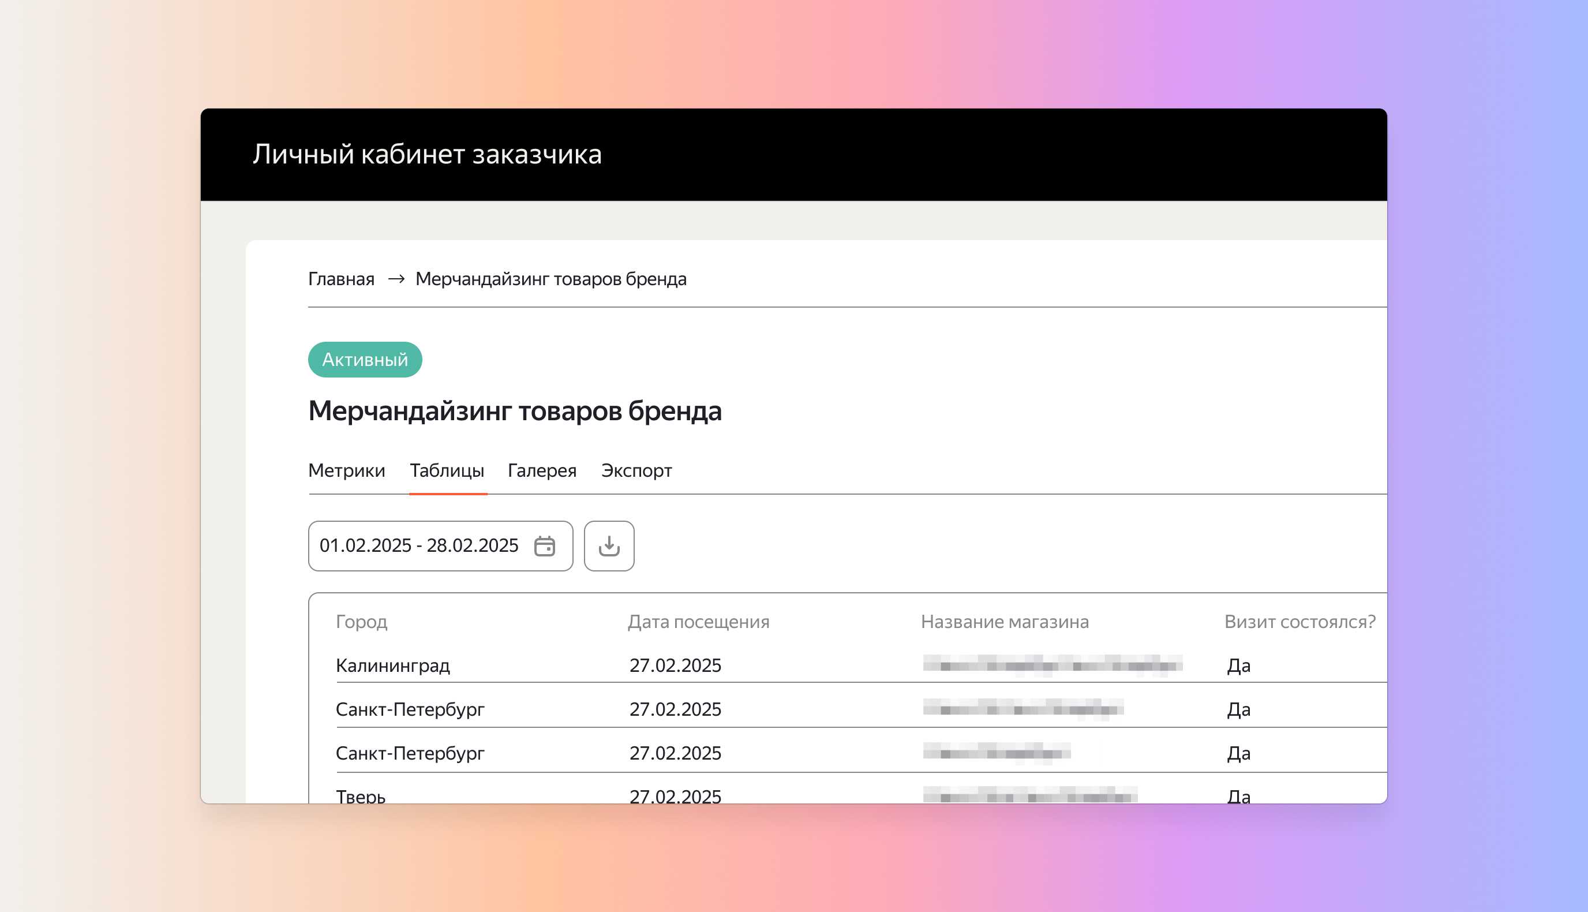Click Мерчандайзинг товаров бренда breadcrumb

click(550, 279)
